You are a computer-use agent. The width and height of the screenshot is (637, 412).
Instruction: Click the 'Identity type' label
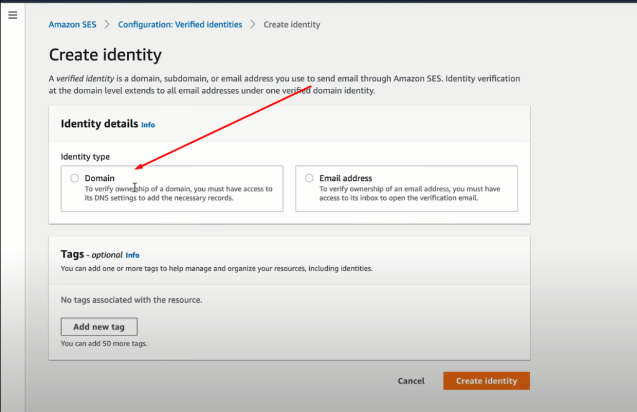[85, 157]
